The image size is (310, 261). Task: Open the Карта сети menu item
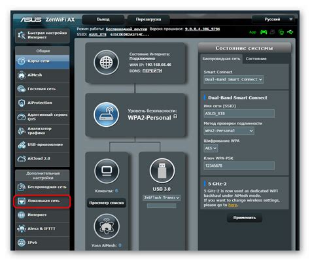coord(43,61)
